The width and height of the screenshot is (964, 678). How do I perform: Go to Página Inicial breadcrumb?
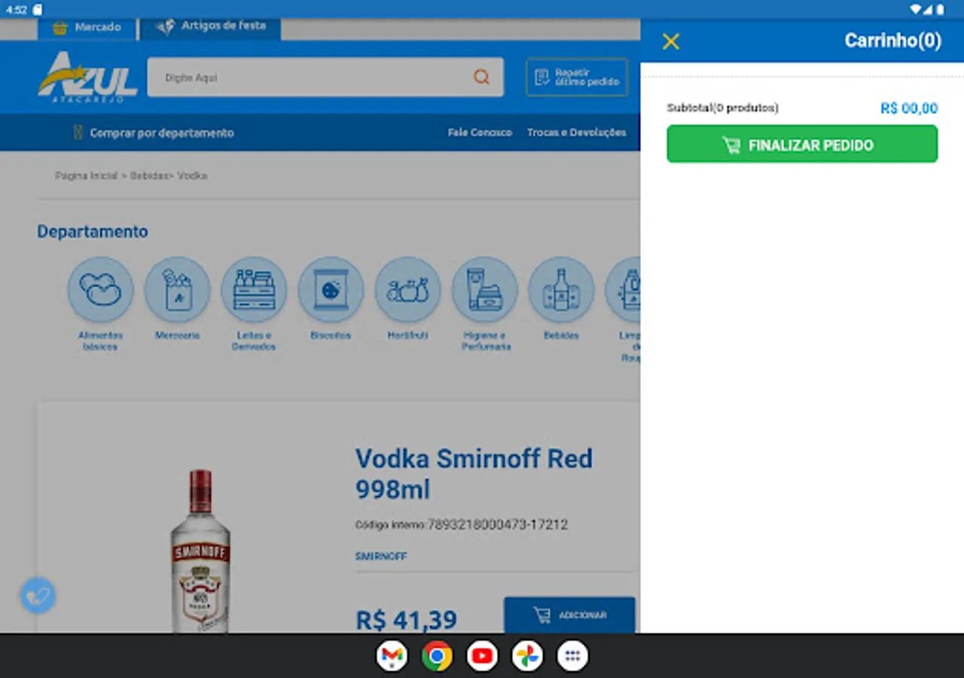(87, 176)
